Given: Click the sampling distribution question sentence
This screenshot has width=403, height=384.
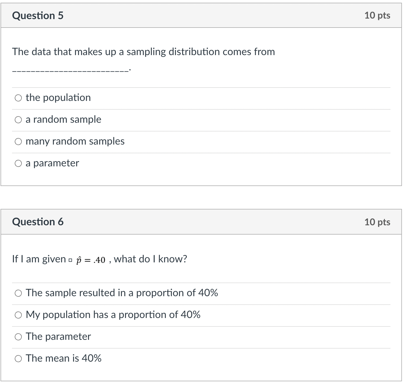Looking at the screenshot, I should 143,52.
